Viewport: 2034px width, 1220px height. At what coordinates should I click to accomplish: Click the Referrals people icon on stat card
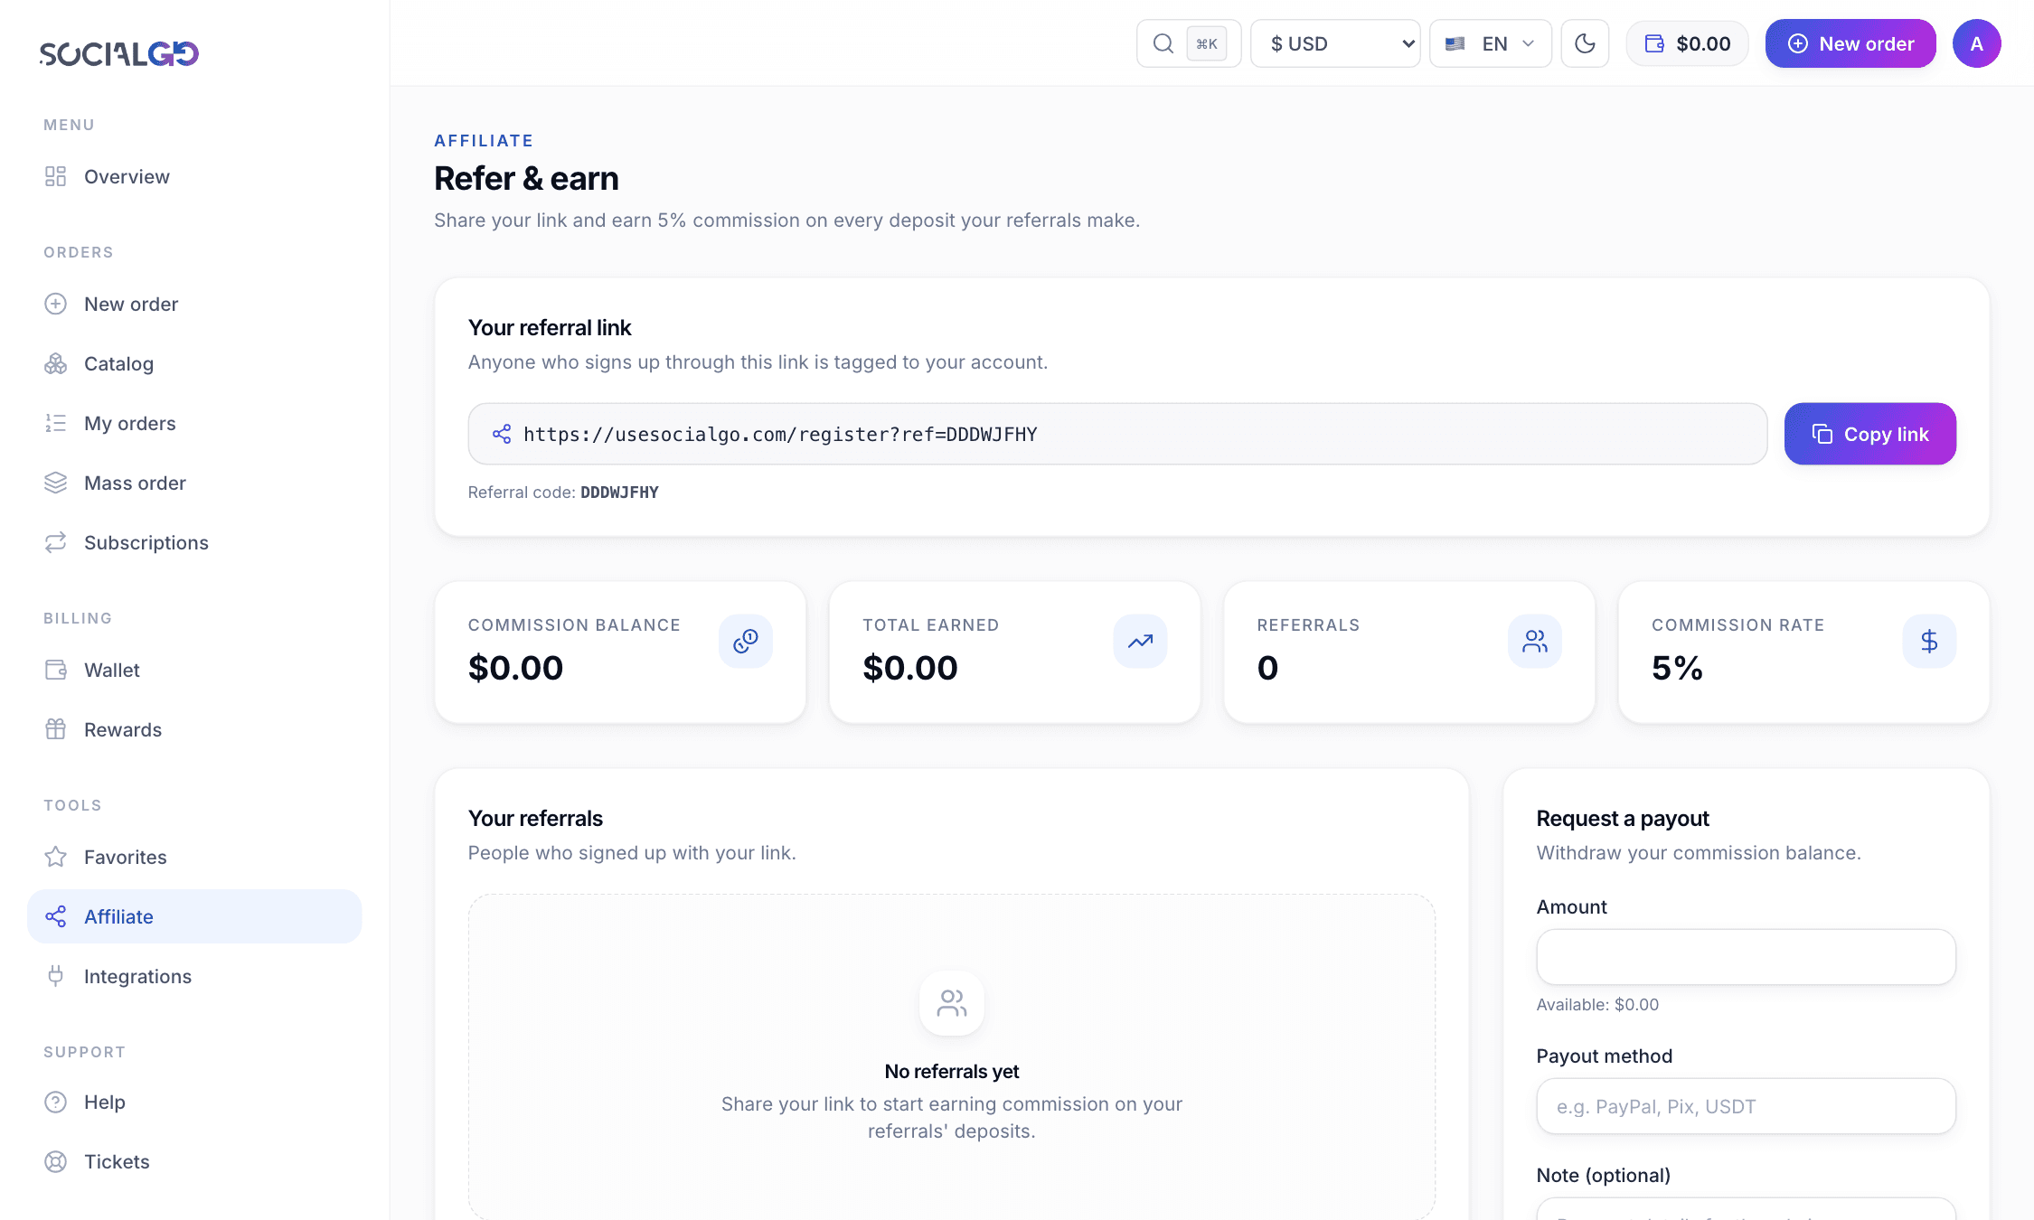click(1535, 642)
